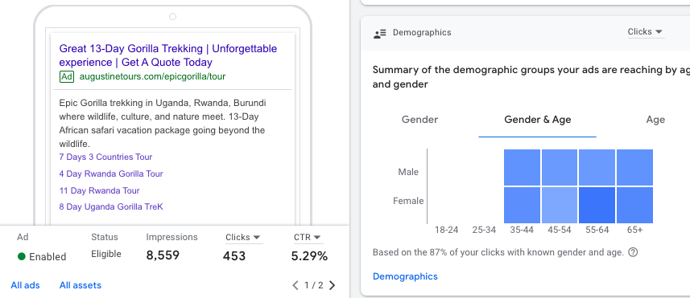Select the Male 45-54 heatmap cell
Image resolution: width=690 pixels, height=298 pixels.
coord(560,167)
